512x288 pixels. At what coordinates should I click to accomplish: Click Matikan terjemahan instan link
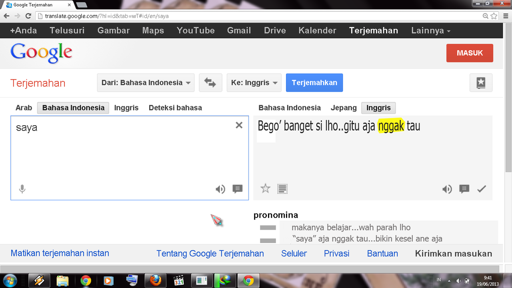60,253
